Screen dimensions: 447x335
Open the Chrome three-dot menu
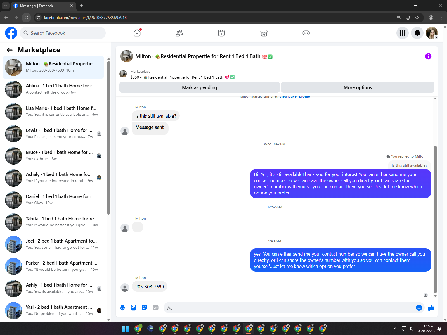[x=441, y=18]
